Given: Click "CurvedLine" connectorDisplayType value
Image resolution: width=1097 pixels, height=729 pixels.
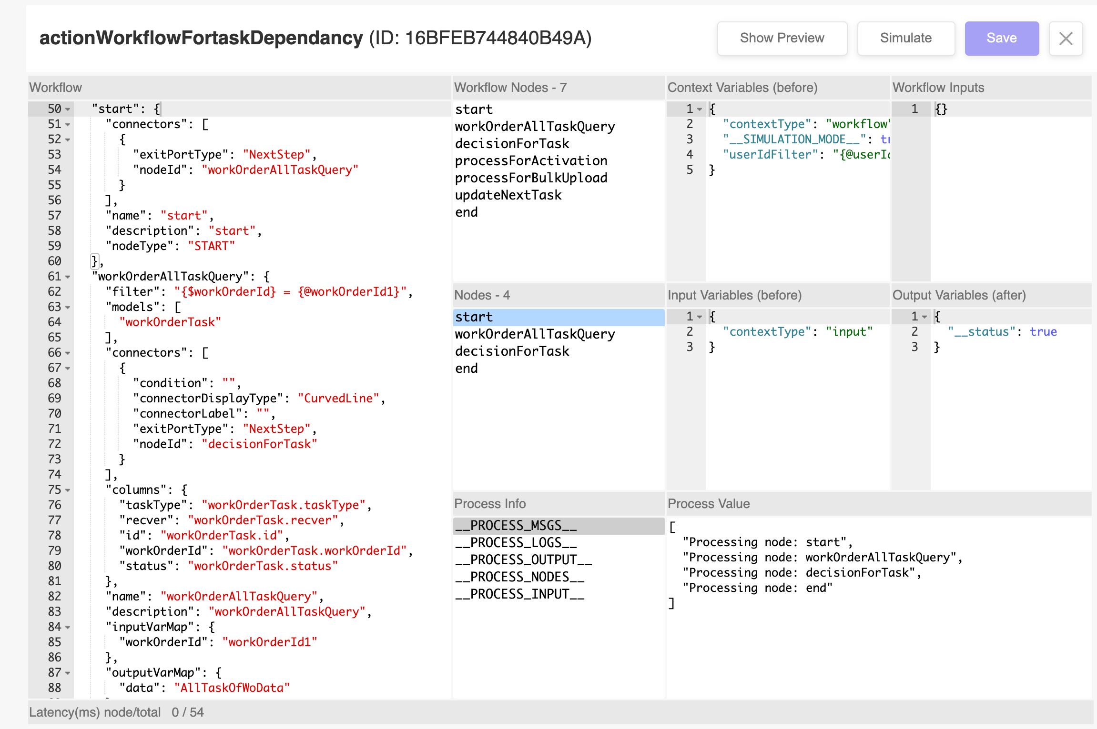Looking at the screenshot, I should pyautogui.click(x=338, y=399).
